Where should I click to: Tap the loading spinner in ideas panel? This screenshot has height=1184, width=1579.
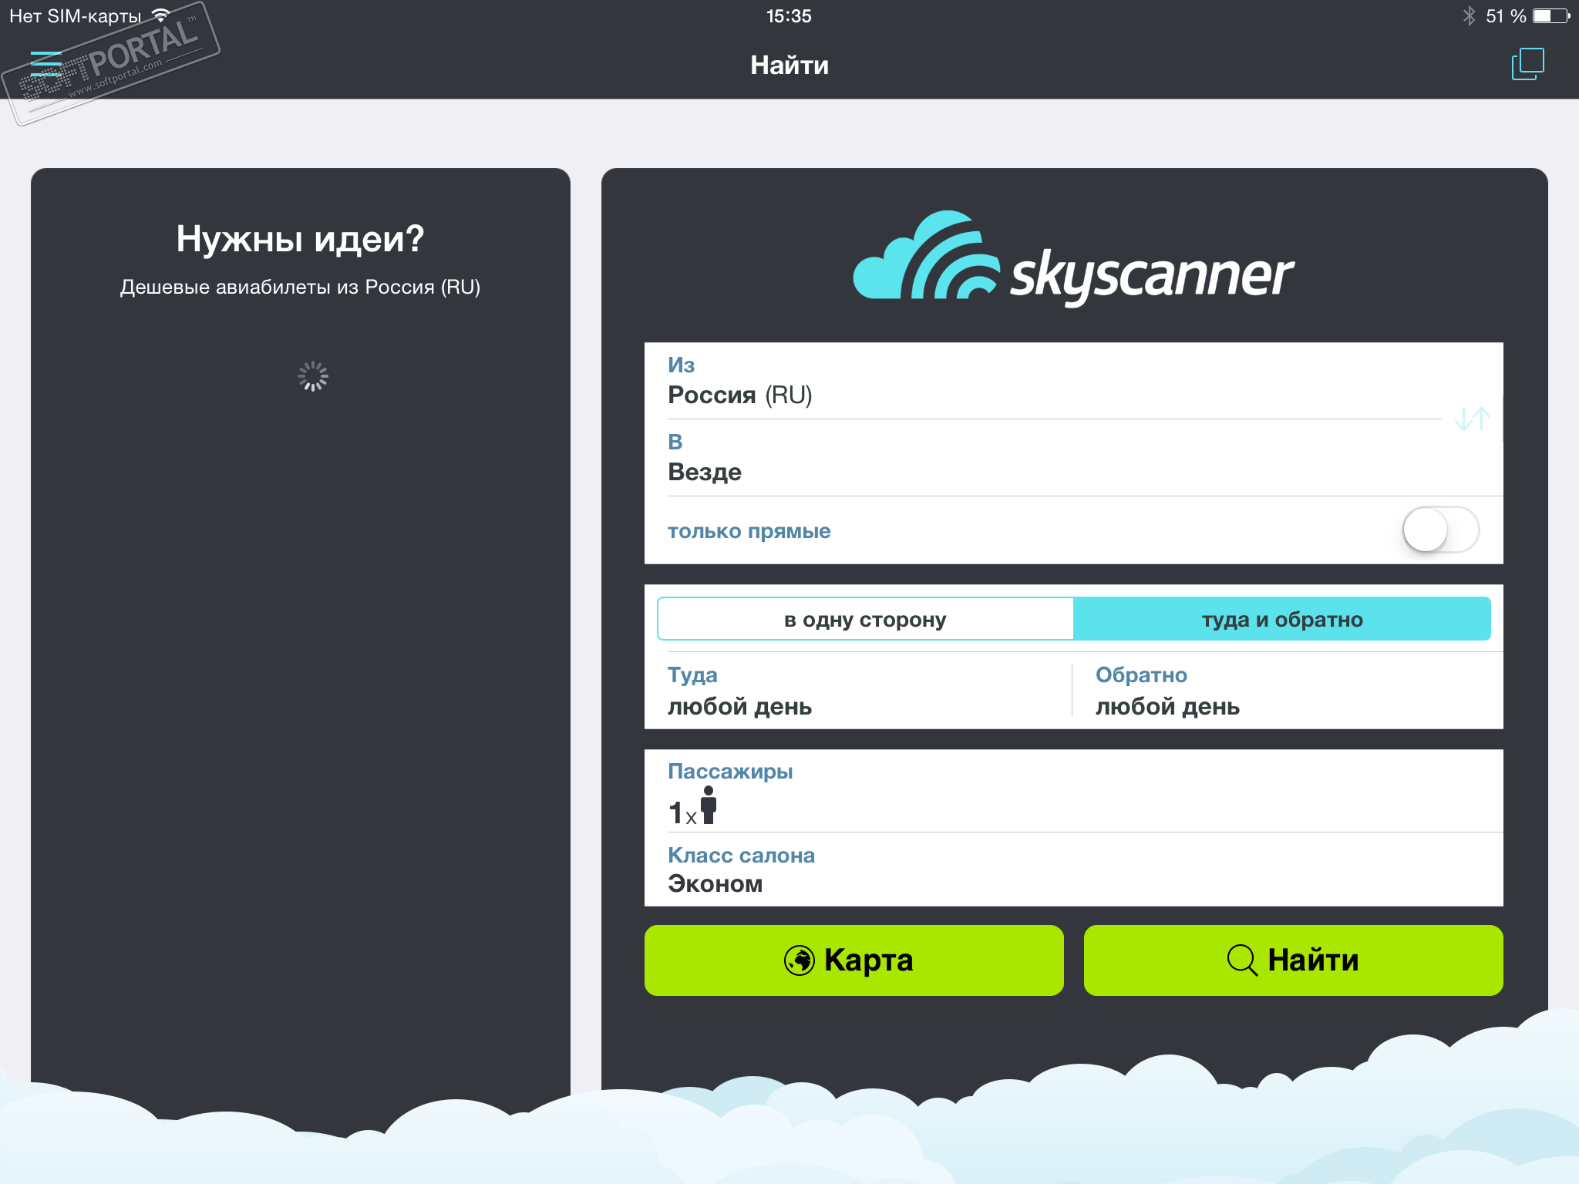tap(313, 376)
